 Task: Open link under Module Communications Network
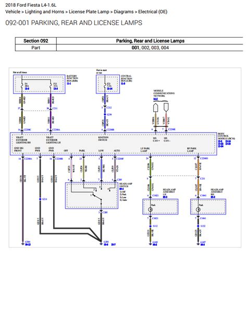(155, 99)
